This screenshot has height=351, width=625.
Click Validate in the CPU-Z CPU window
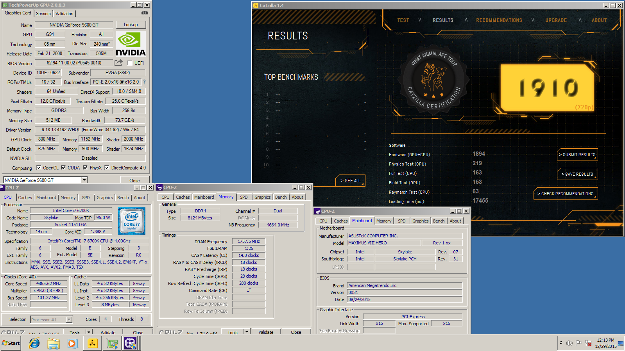point(108,333)
